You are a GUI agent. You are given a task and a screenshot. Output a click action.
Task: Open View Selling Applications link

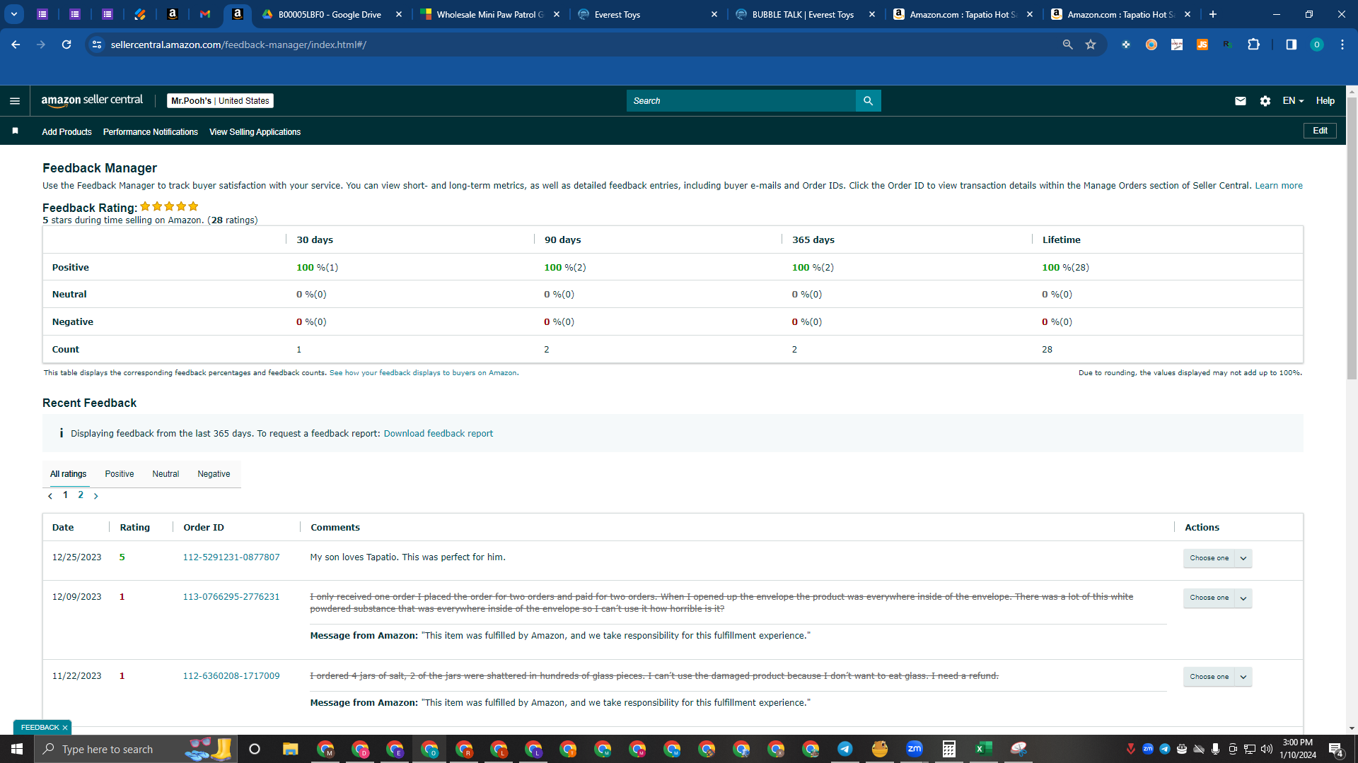click(x=255, y=132)
